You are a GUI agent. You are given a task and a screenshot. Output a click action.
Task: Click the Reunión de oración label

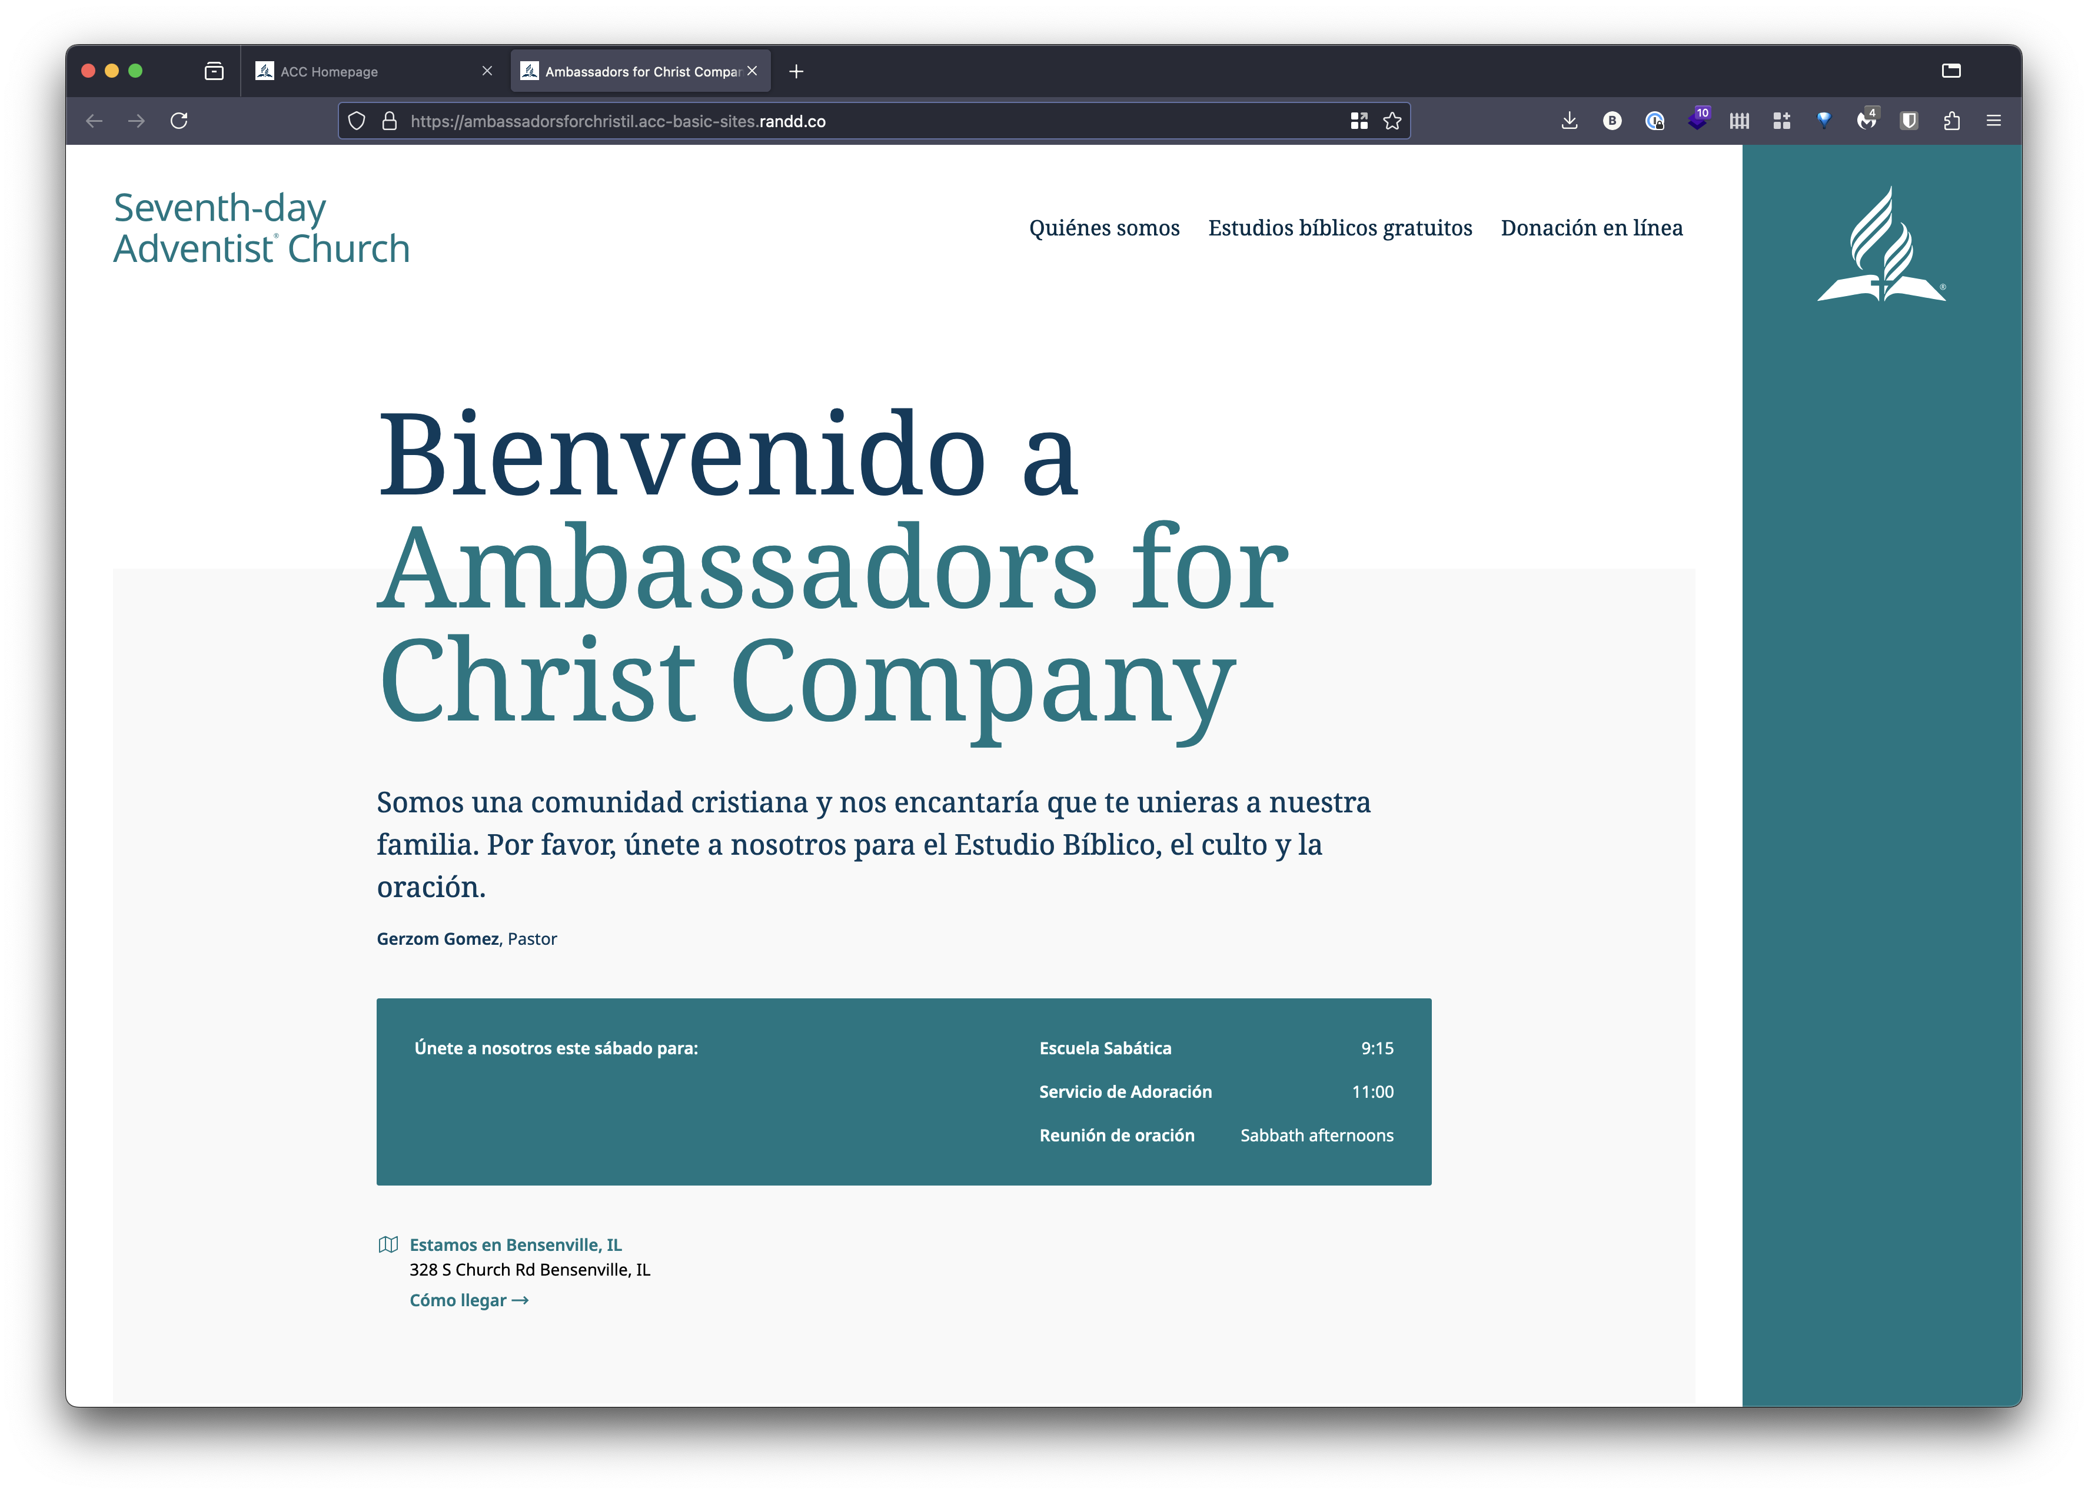1118,1136
